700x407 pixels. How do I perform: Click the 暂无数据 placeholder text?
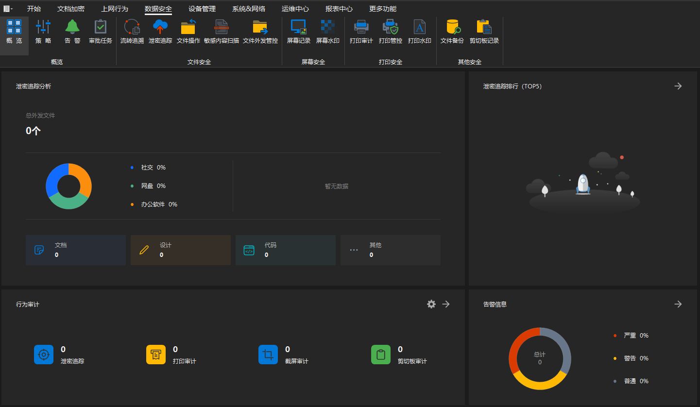coord(337,186)
